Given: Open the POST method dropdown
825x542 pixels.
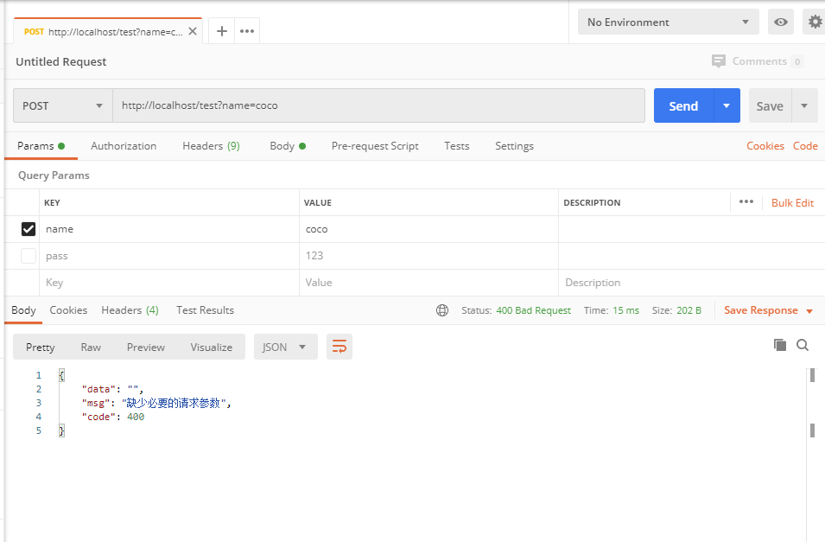Looking at the screenshot, I should click(x=62, y=105).
